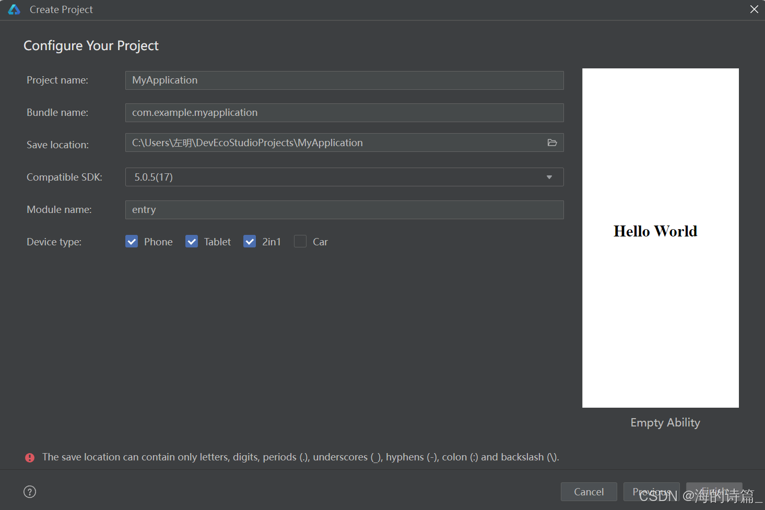Edit the Bundle name field
Image resolution: width=765 pixels, height=510 pixels.
pos(345,113)
